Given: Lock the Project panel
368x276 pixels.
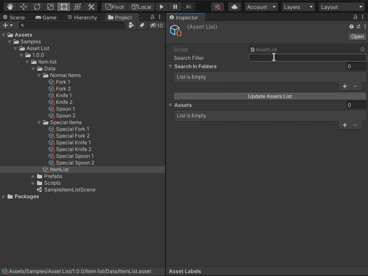Looking at the screenshot, I should [152, 17].
